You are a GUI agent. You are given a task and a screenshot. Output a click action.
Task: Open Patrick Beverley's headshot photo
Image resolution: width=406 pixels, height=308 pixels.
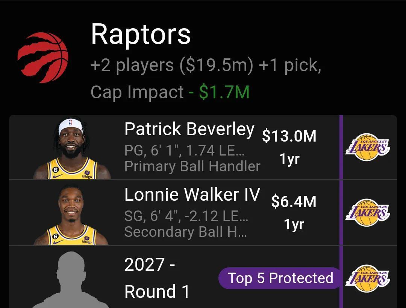[71, 149]
